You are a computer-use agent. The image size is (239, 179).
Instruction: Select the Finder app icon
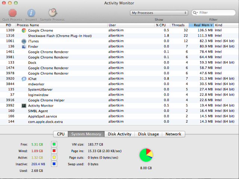[x=24, y=46]
